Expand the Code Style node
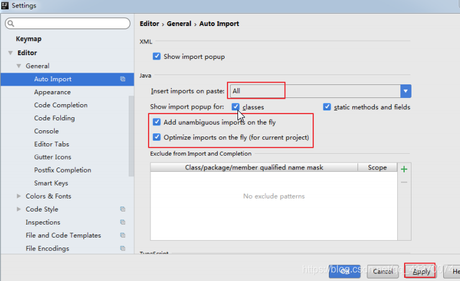This screenshot has height=281, width=460. click(x=19, y=209)
